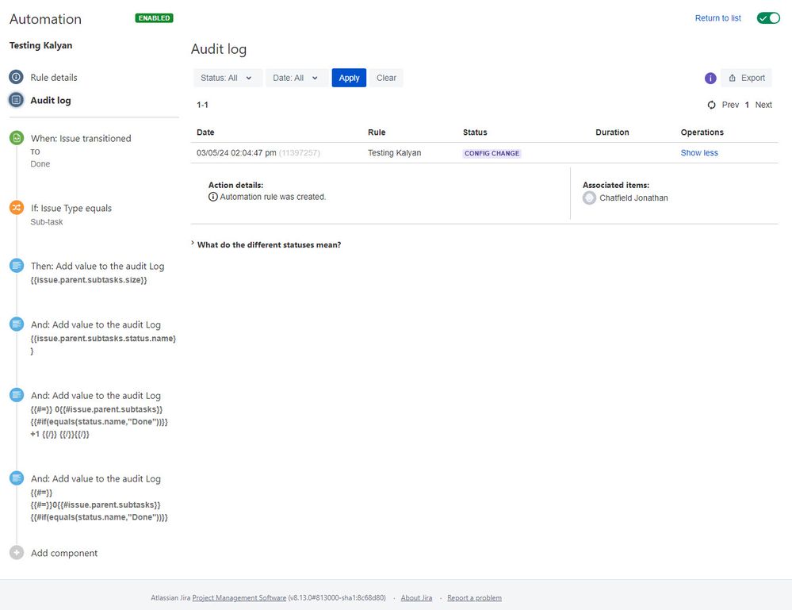Click the ENABLED status badge
792x610 pixels.
click(x=154, y=18)
